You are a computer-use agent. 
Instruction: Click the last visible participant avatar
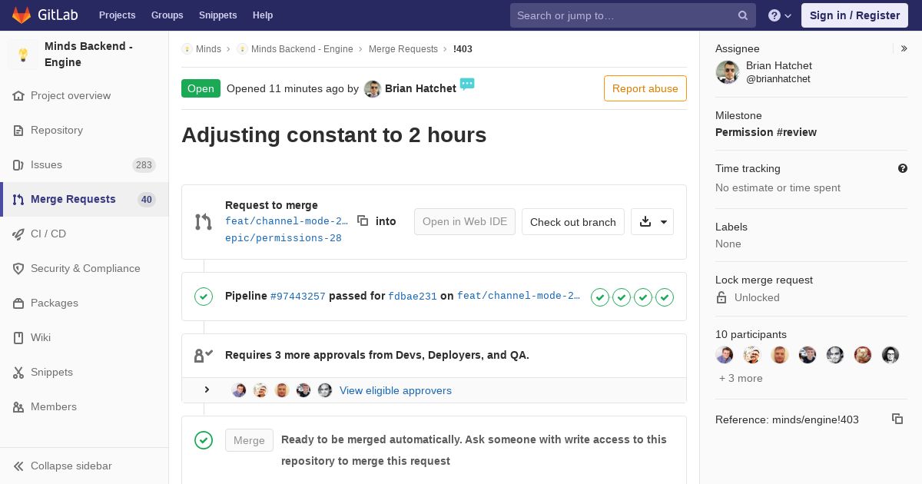pyautogui.click(x=890, y=354)
